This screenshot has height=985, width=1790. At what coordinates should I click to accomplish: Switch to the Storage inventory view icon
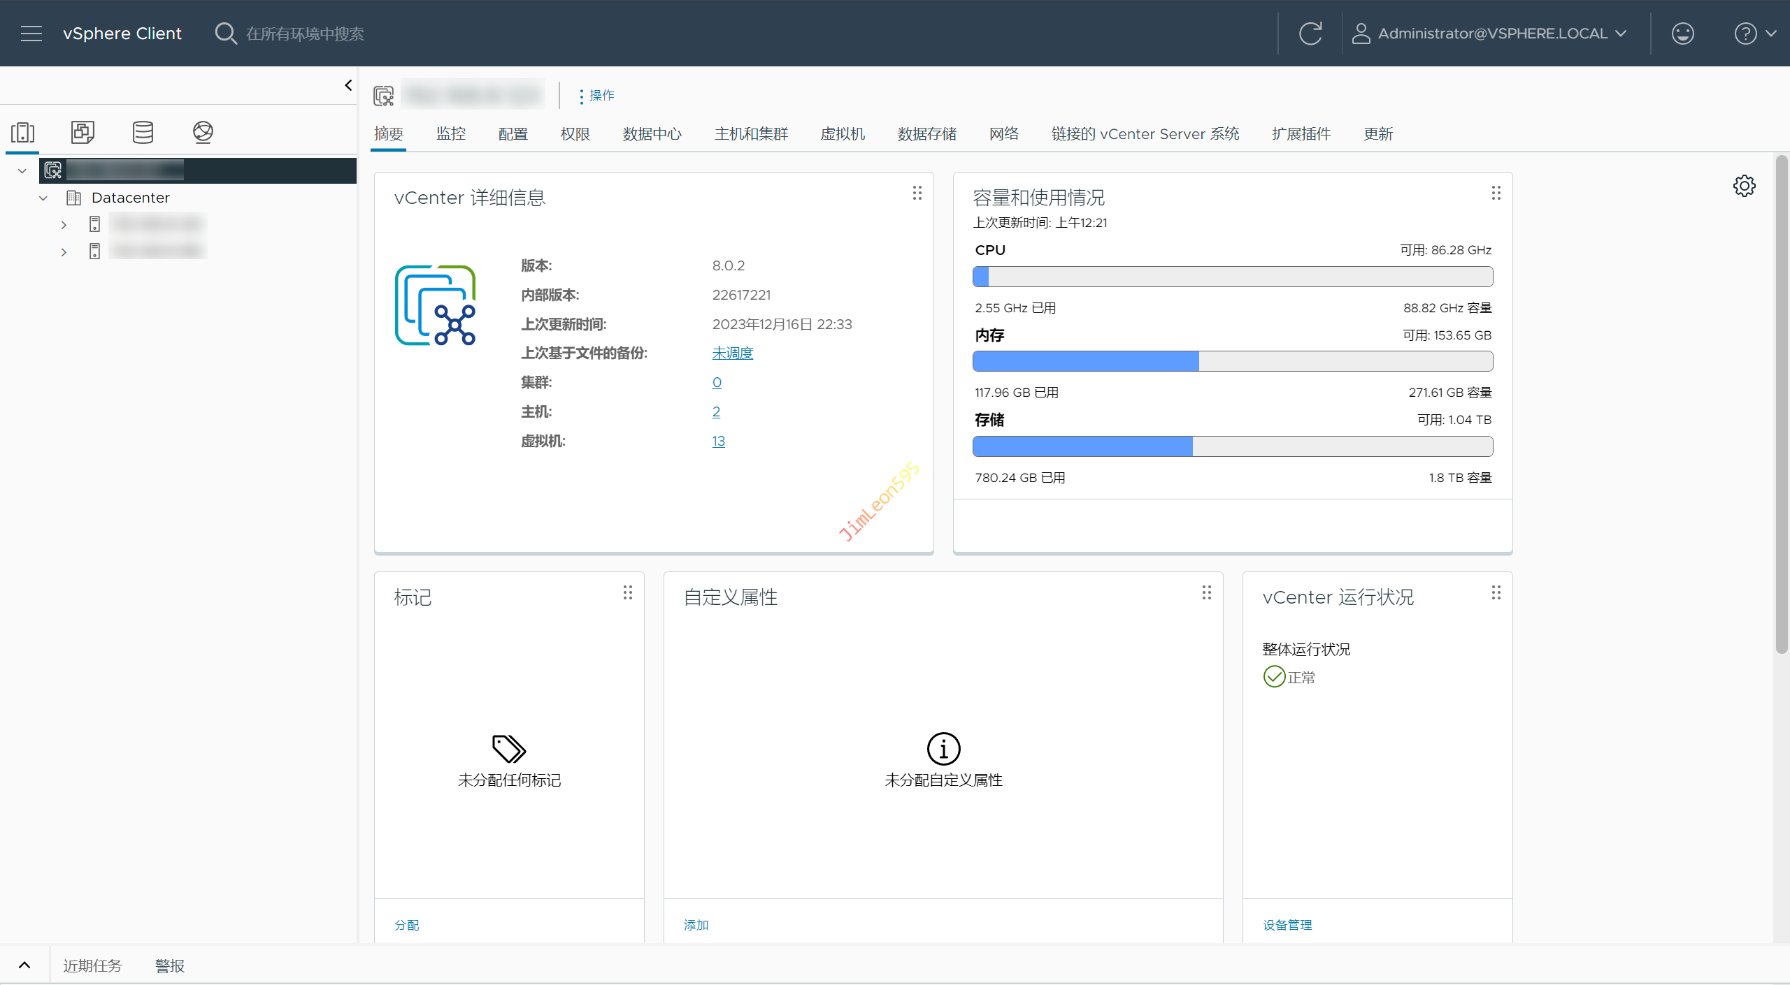(143, 132)
